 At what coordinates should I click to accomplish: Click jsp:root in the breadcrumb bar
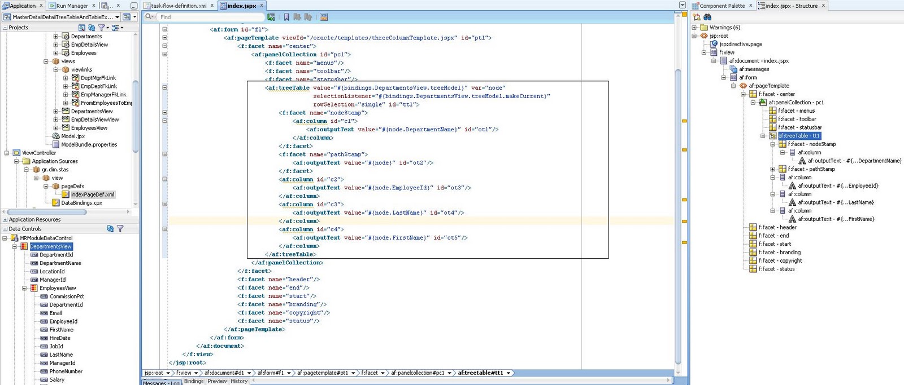tap(154, 373)
